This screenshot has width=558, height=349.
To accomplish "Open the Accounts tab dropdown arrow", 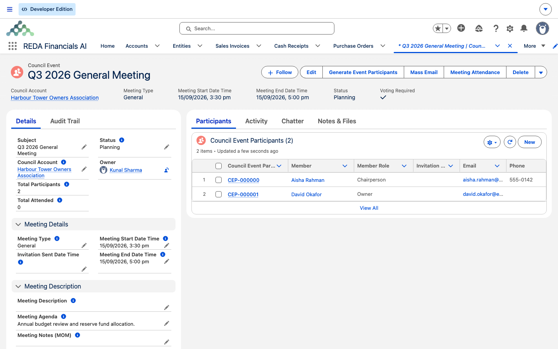I will click(157, 46).
